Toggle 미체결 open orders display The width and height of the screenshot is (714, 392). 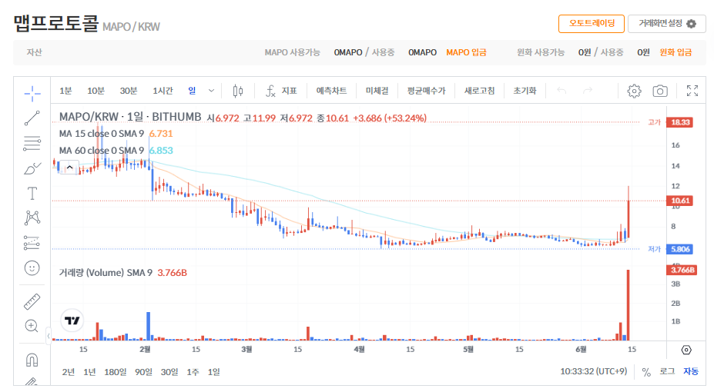pyautogui.click(x=377, y=91)
